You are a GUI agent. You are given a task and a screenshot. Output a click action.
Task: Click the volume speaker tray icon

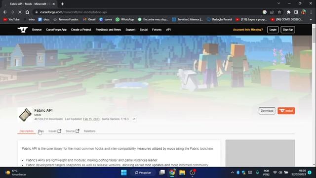point(280,173)
